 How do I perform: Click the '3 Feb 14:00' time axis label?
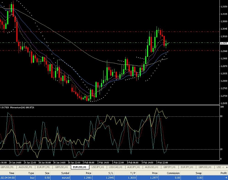147,163
